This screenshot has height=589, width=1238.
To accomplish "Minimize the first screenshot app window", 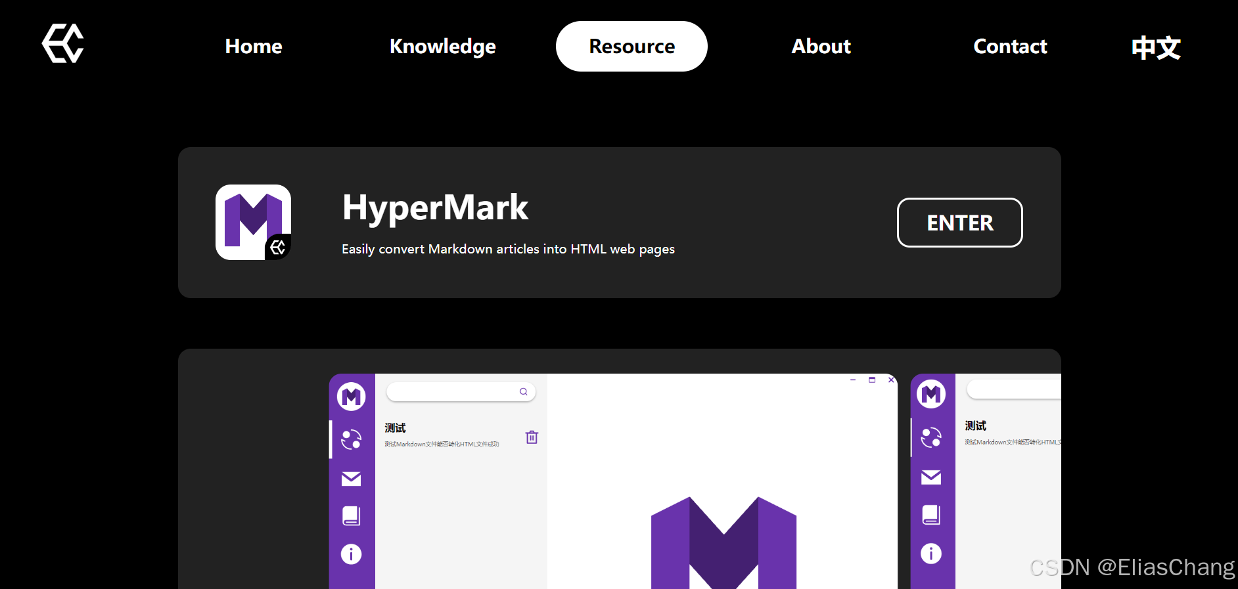I will click(853, 380).
